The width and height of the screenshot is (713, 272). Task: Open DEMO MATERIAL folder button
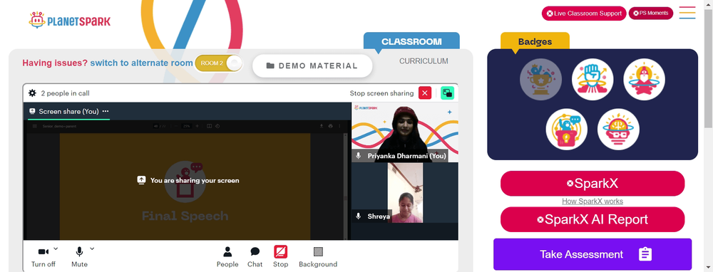click(x=312, y=66)
